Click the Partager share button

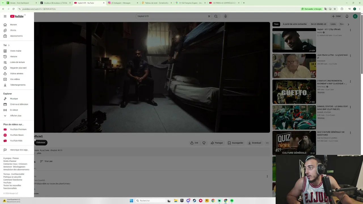click(217, 143)
